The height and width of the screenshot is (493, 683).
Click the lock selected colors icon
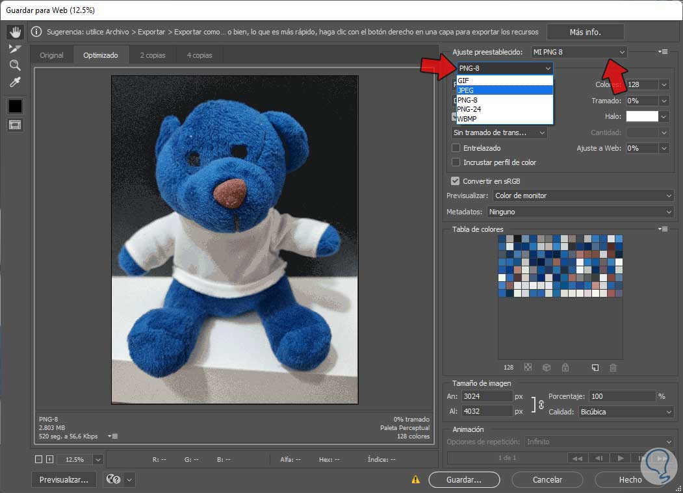coord(565,367)
